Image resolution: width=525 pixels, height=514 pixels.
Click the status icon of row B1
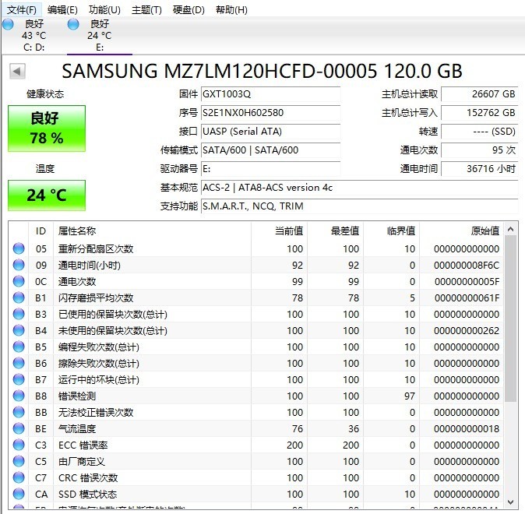19,297
